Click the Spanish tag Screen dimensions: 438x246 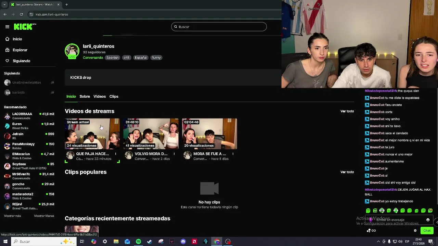(112, 58)
